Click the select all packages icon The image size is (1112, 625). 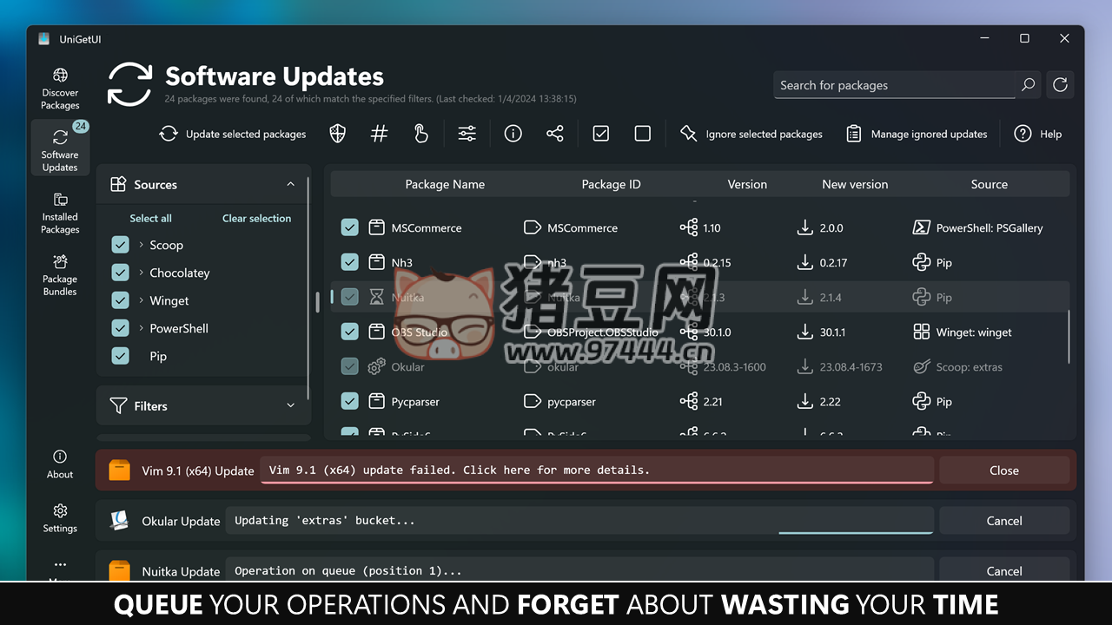[x=601, y=134]
